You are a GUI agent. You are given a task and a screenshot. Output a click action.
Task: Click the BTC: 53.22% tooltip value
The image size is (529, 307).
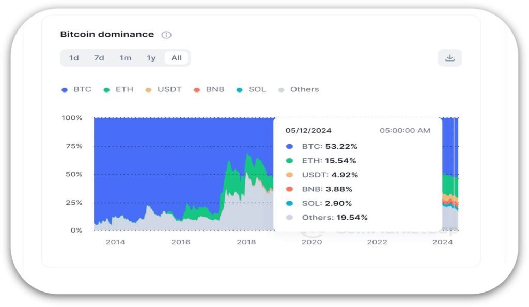[x=330, y=146]
